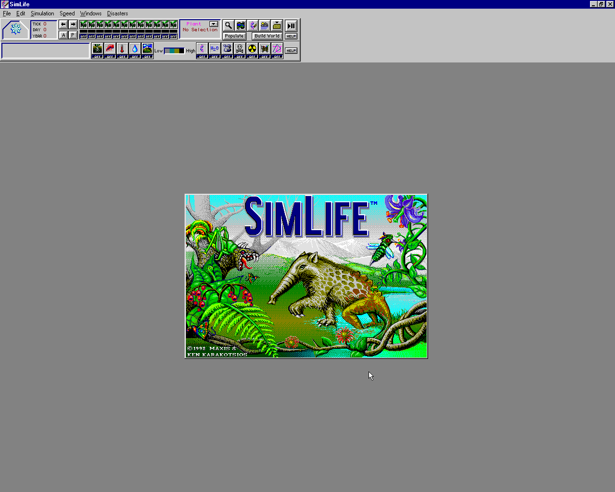
Task: Click the rocks icon
Action: point(227,49)
